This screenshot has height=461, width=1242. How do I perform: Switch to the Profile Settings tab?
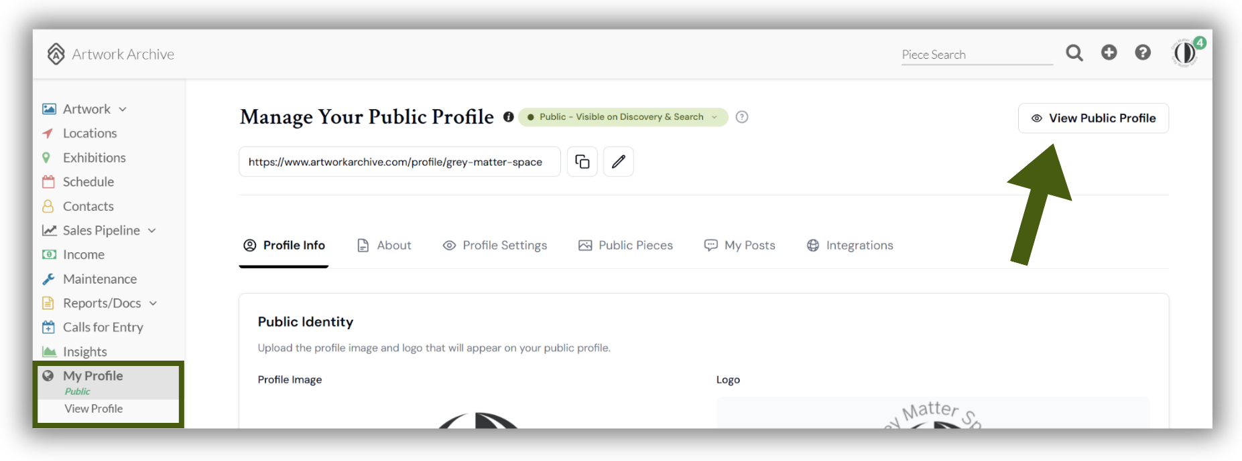click(495, 246)
